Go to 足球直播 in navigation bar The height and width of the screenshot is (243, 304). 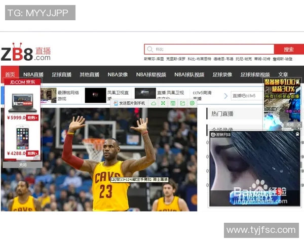pos(62,74)
